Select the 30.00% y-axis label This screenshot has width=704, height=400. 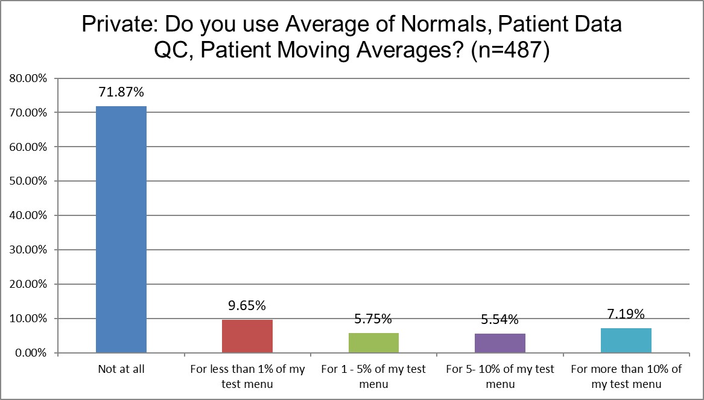point(28,250)
